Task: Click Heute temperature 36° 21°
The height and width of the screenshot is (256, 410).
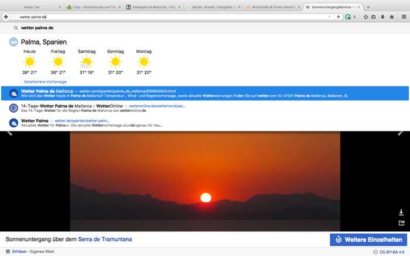Action: 29,72
